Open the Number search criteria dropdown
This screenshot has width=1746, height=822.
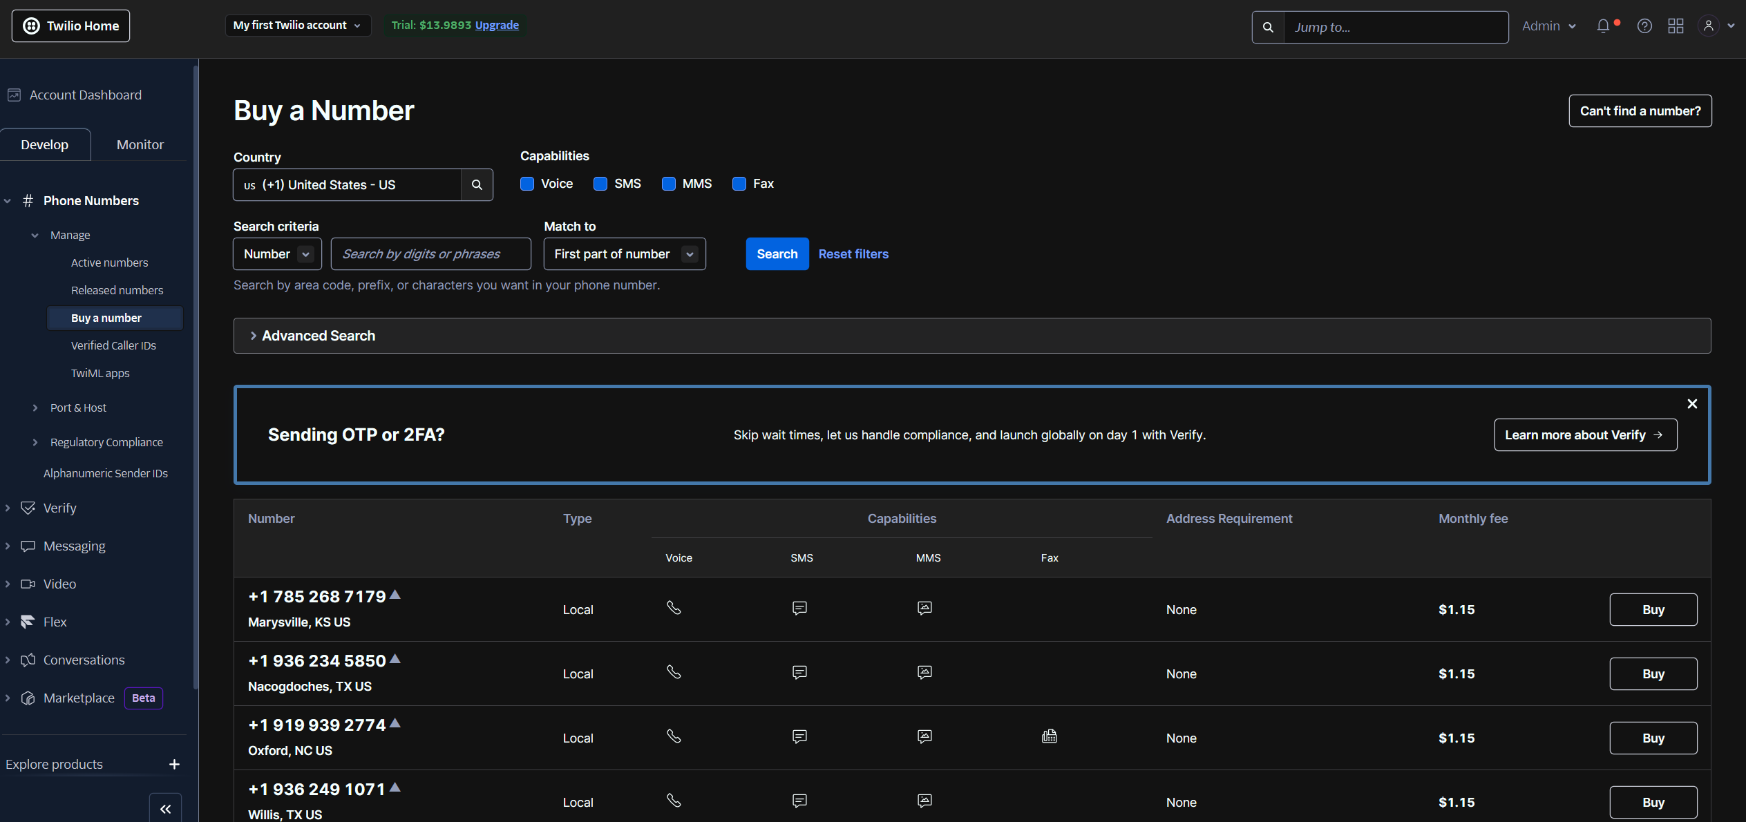coord(277,254)
